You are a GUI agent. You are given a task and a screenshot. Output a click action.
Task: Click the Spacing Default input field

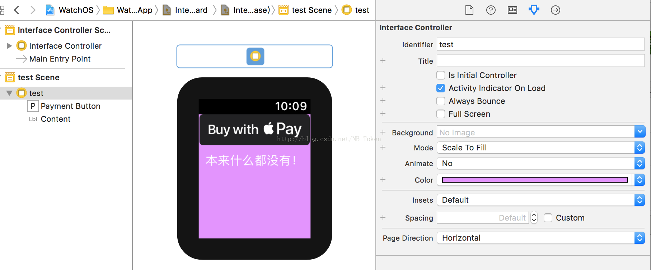pos(483,217)
